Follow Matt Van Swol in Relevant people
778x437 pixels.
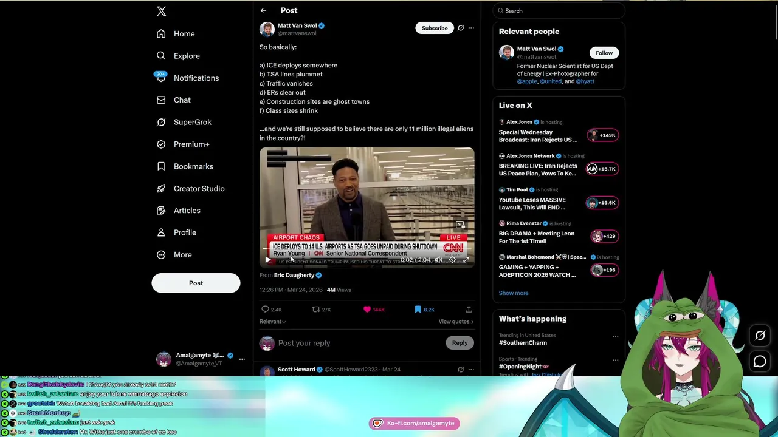tap(604, 53)
